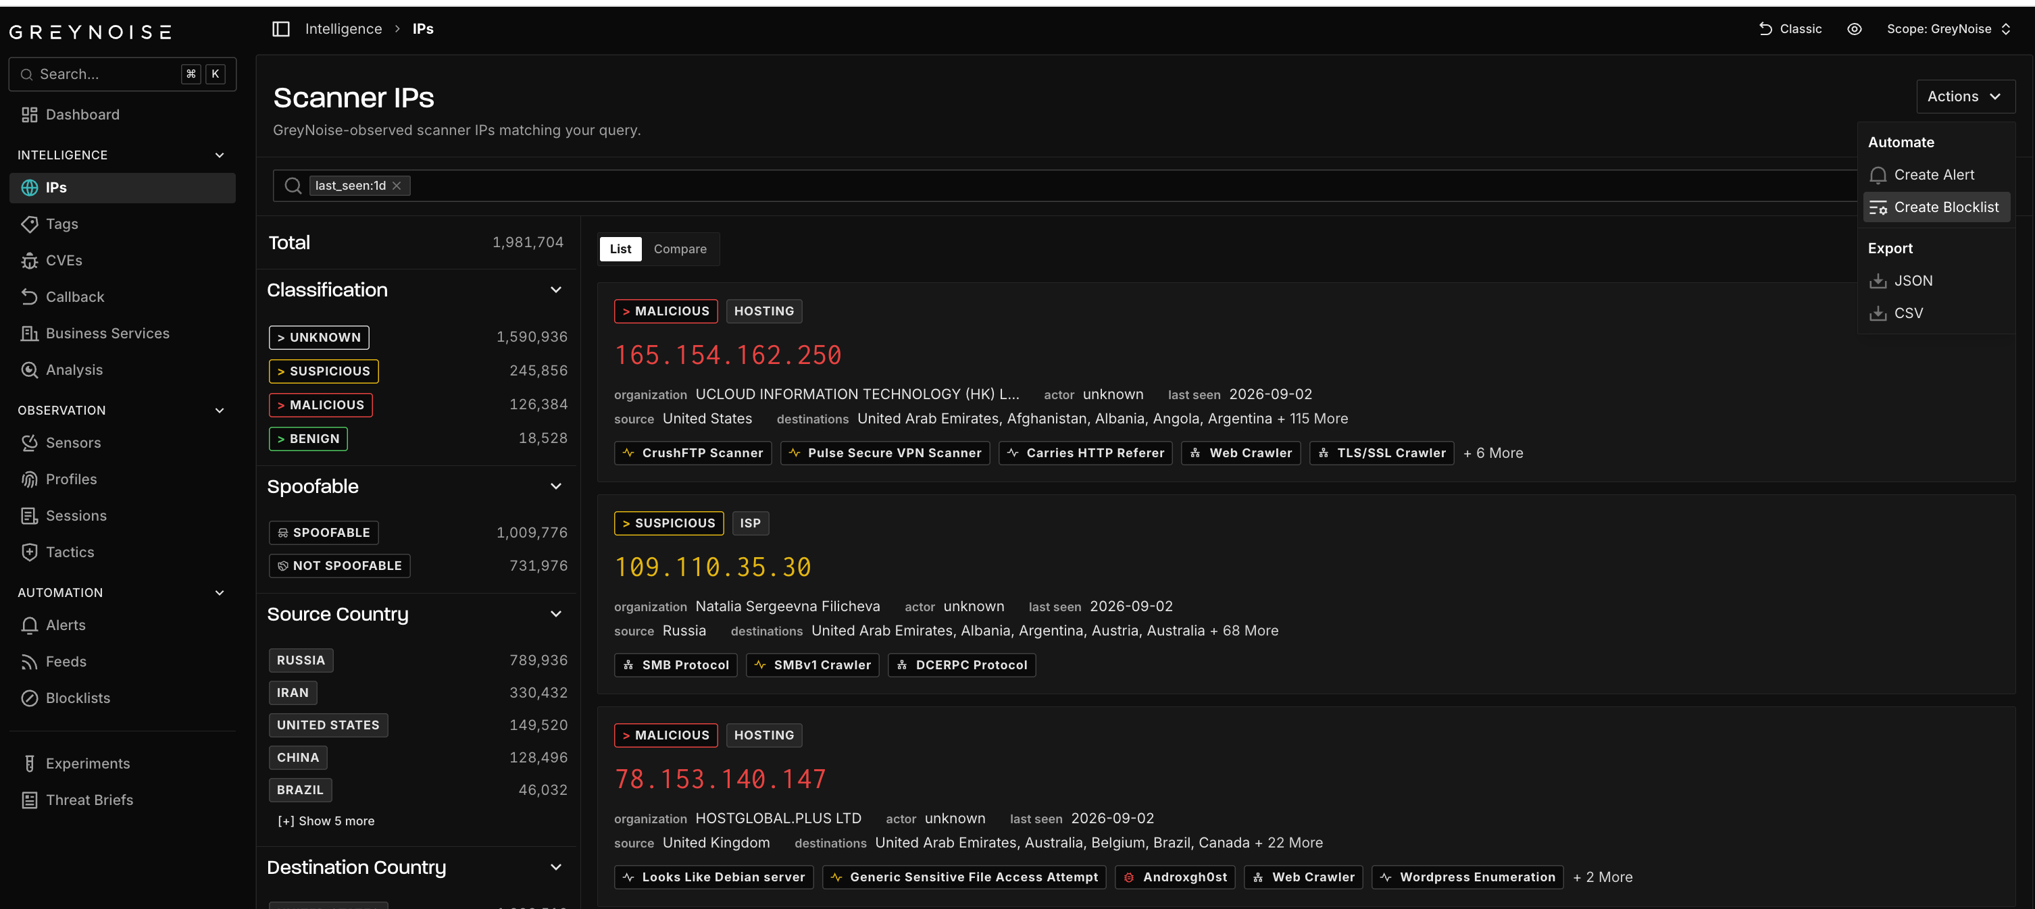Click Show 5 more countries
The height and width of the screenshot is (909, 2035).
326,821
